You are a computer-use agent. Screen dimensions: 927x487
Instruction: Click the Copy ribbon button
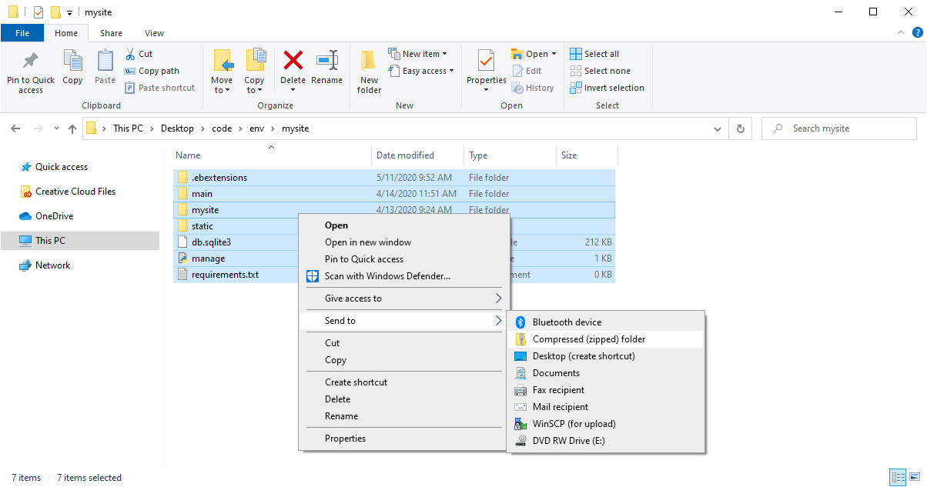pyautogui.click(x=72, y=68)
